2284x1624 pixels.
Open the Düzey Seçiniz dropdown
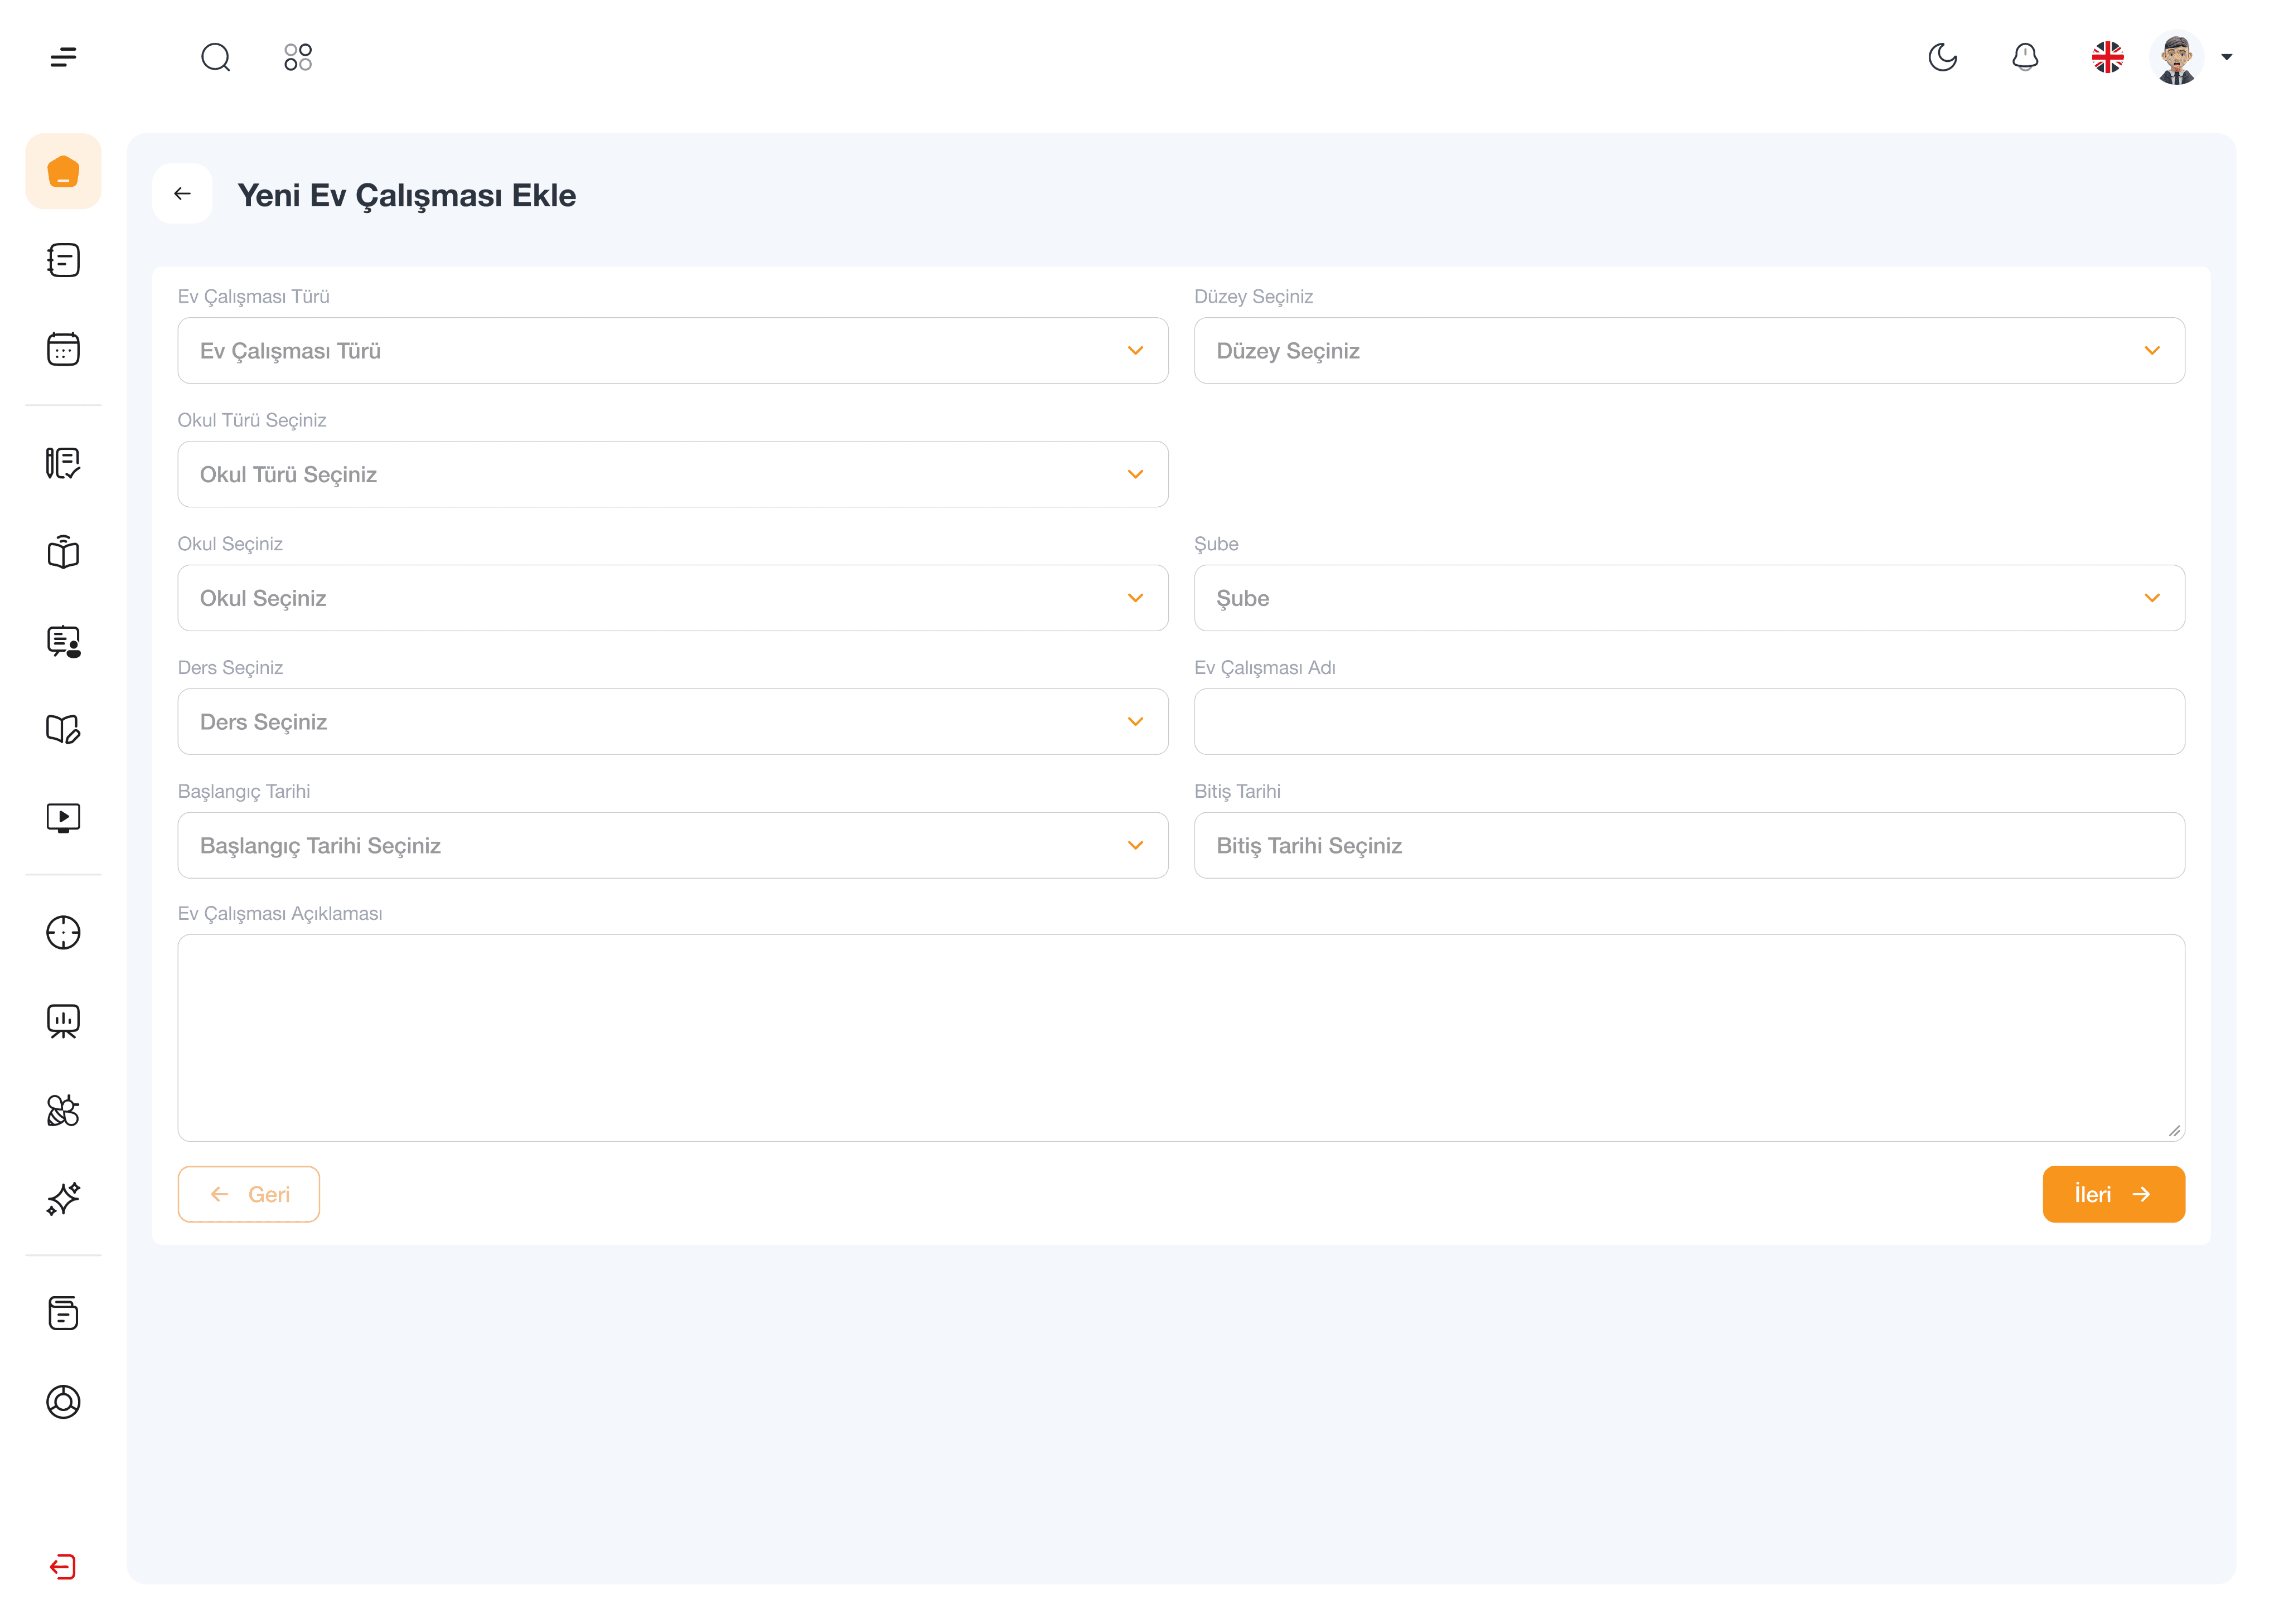(1688, 351)
